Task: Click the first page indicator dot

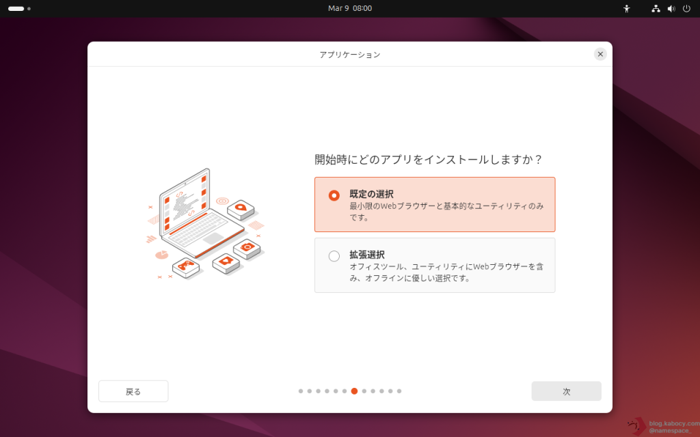Action: pyautogui.click(x=301, y=391)
